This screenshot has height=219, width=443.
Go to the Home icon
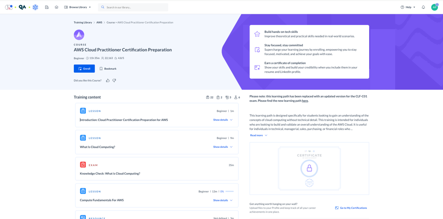(56, 7)
